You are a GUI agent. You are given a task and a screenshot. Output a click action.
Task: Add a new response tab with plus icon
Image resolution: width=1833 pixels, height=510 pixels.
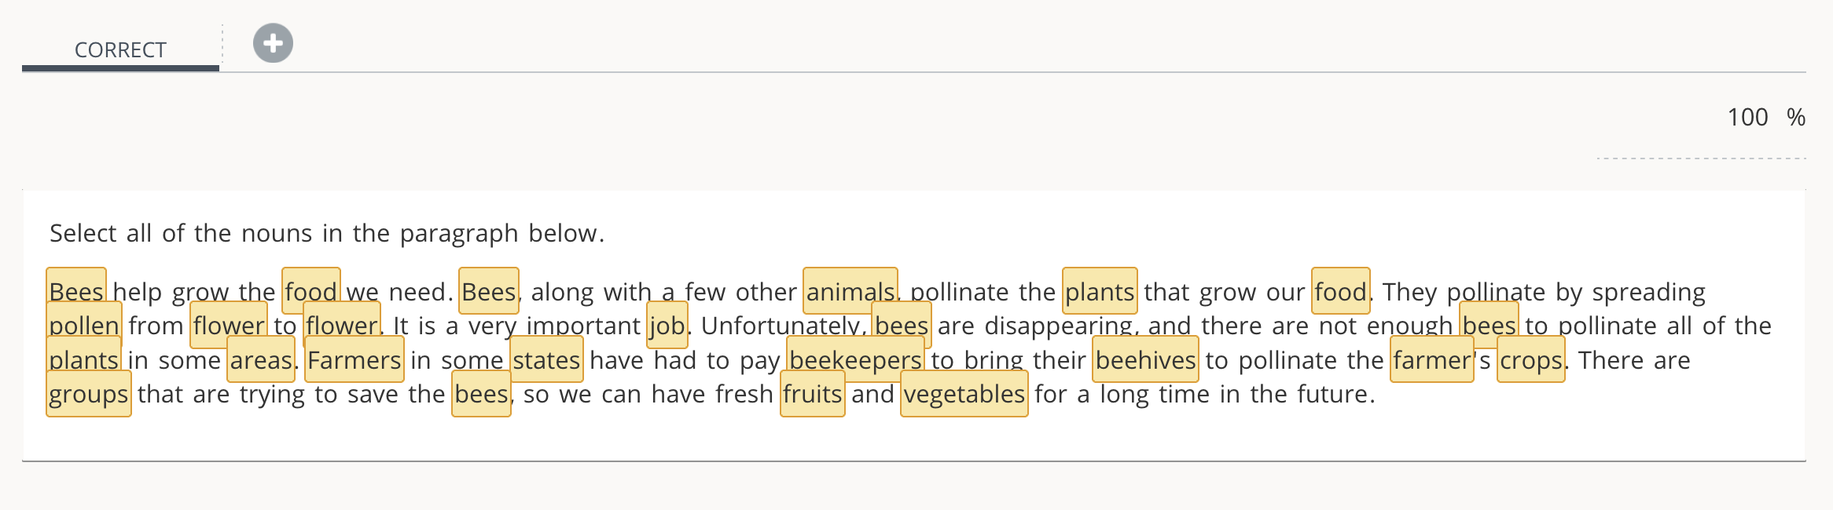pos(273,43)
